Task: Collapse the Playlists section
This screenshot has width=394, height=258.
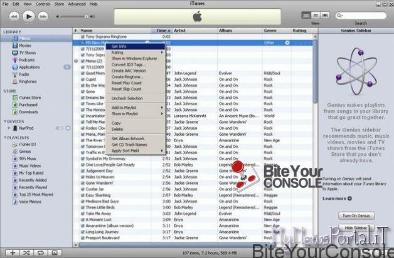Action: (x=5, y=138)
